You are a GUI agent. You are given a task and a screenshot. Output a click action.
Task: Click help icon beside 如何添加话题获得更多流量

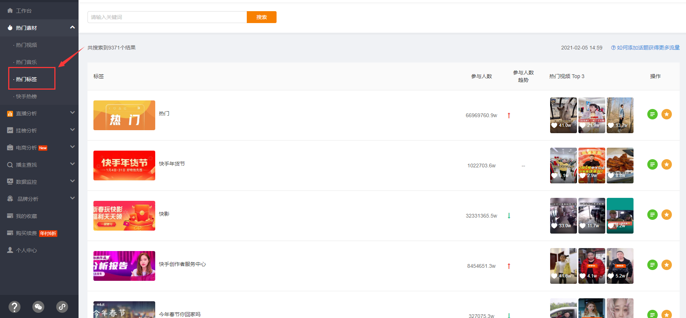pos(613,48)
